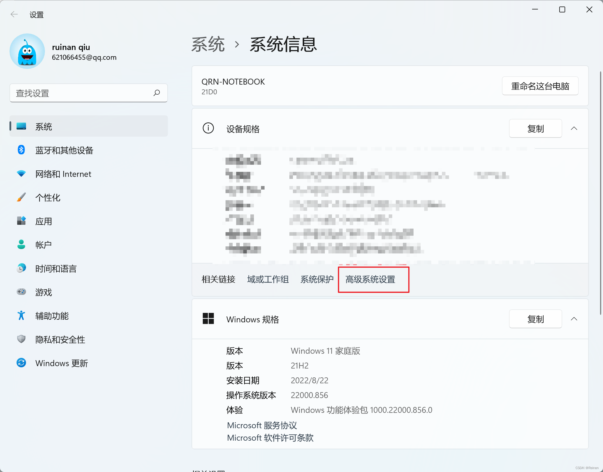Click the System breadcrumb link
Image resolution: width=603 pixels, height=472 pixels.
point(208,44)
